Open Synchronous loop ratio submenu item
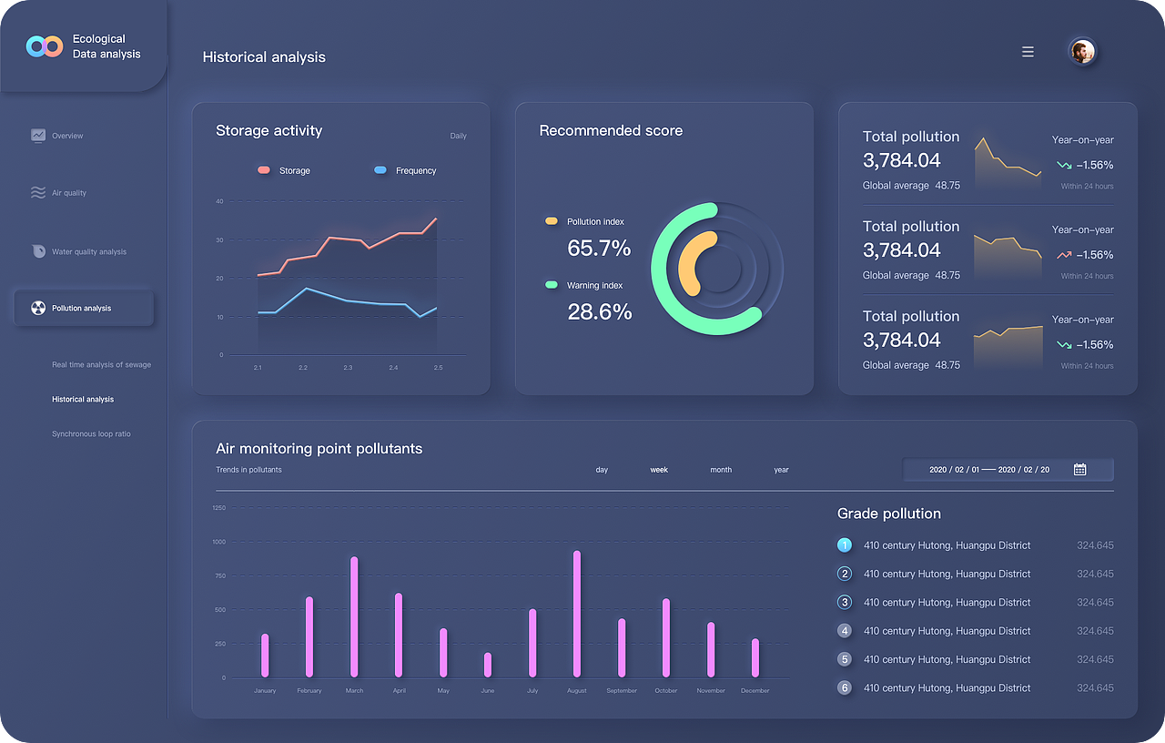1165x743 pixels. coord(91,434)
